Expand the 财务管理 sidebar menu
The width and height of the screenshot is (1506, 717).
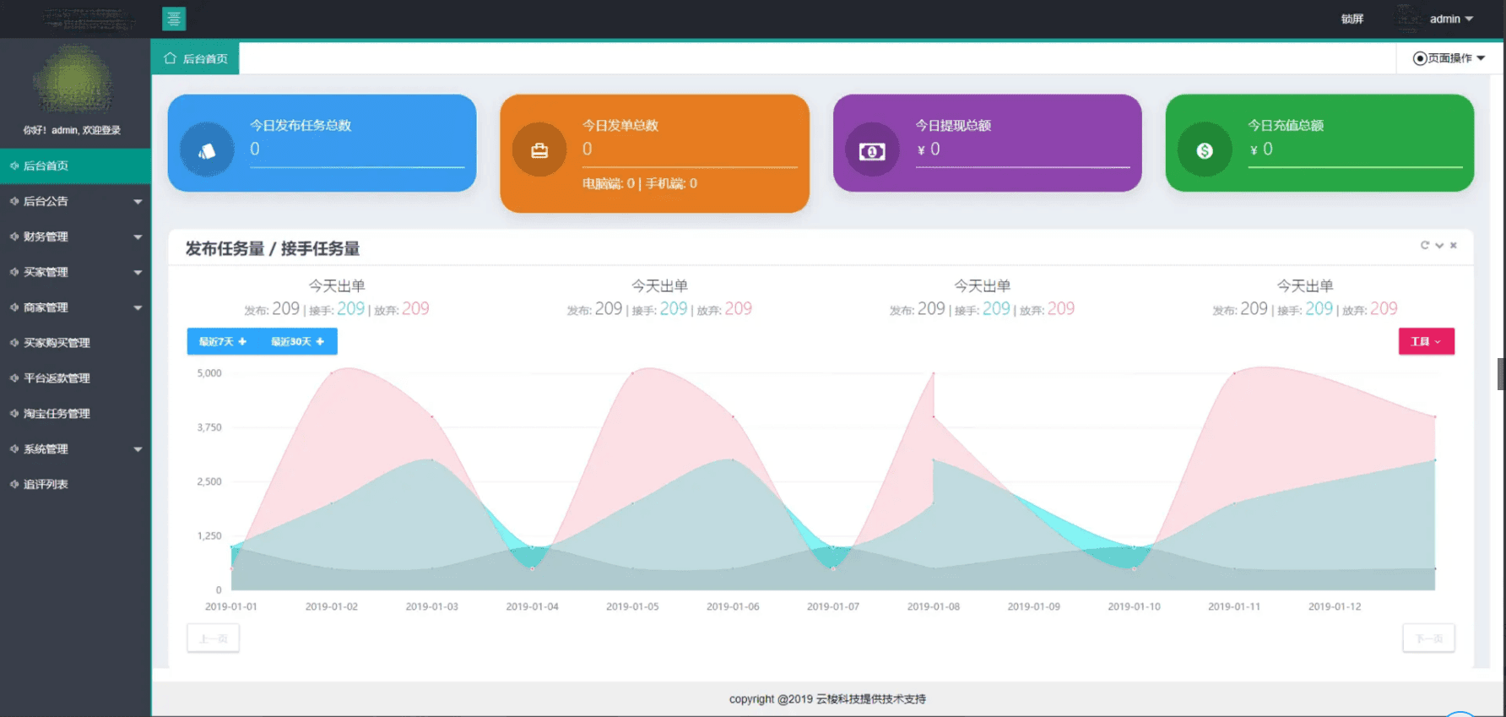click(x=75, y=236)
